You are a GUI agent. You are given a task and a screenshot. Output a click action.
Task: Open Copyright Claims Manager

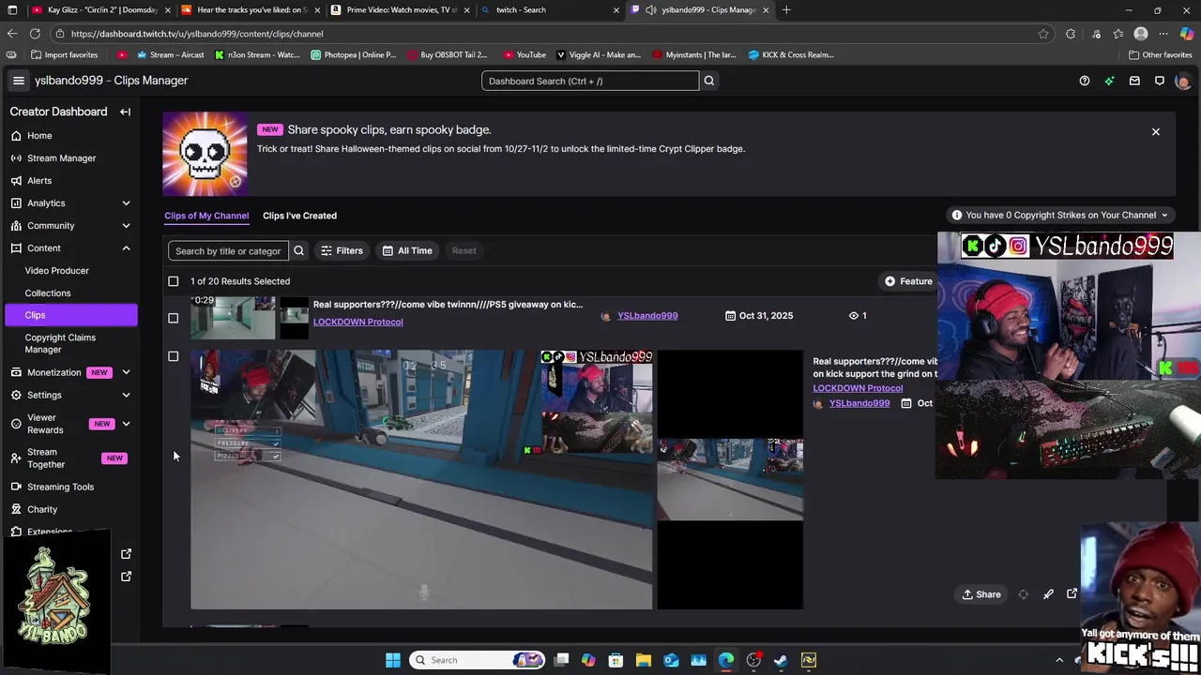pos(60,343)
